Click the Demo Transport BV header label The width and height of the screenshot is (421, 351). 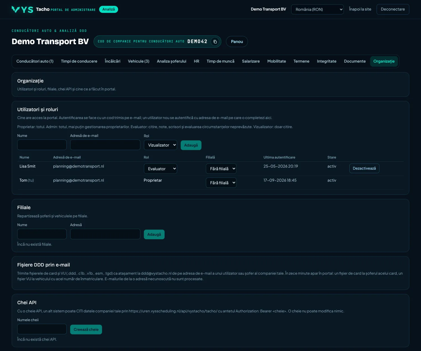click(x=268, y=9)
